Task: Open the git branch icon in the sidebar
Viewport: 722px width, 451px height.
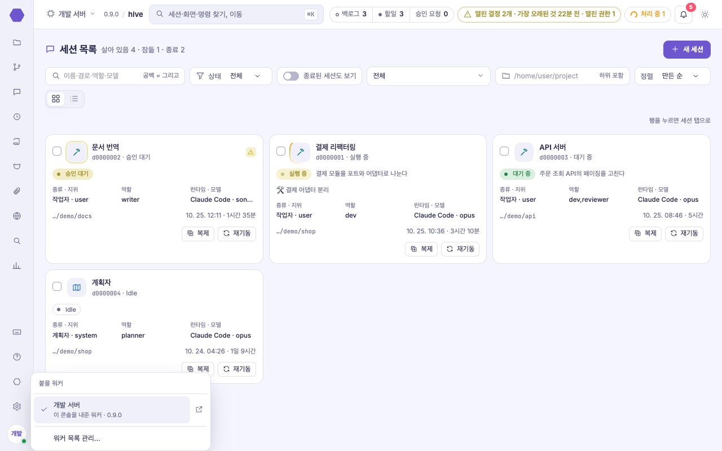Action: point(17,67)
